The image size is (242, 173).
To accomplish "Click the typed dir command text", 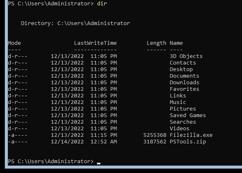I will click(102, 4).
